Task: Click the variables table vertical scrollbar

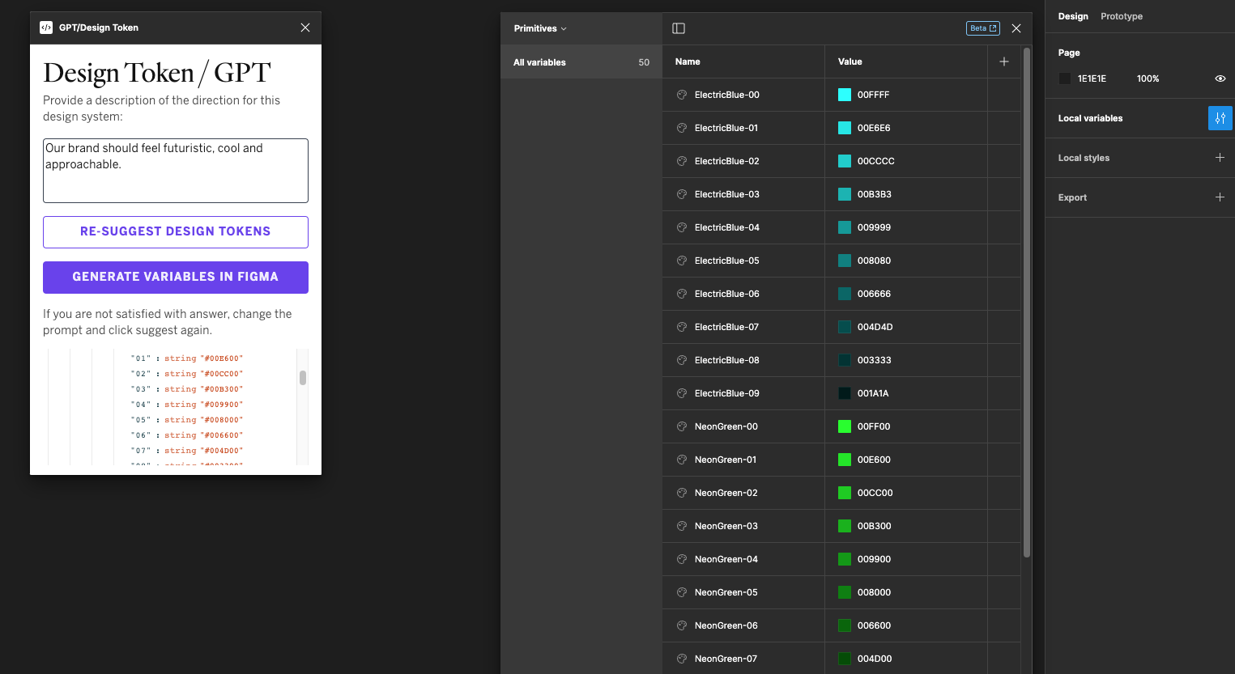Action: tap(1027, 303)
